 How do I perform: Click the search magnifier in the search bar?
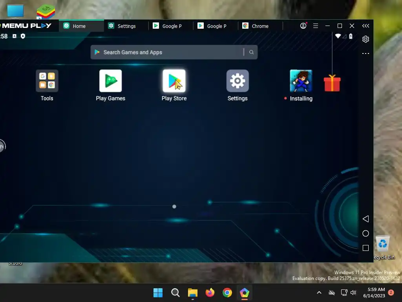(x=252, y=52)
